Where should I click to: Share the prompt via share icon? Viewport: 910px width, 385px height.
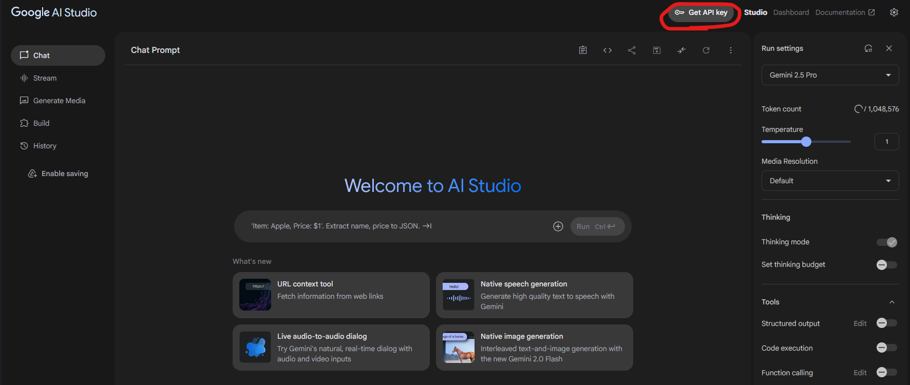(632, 50)
